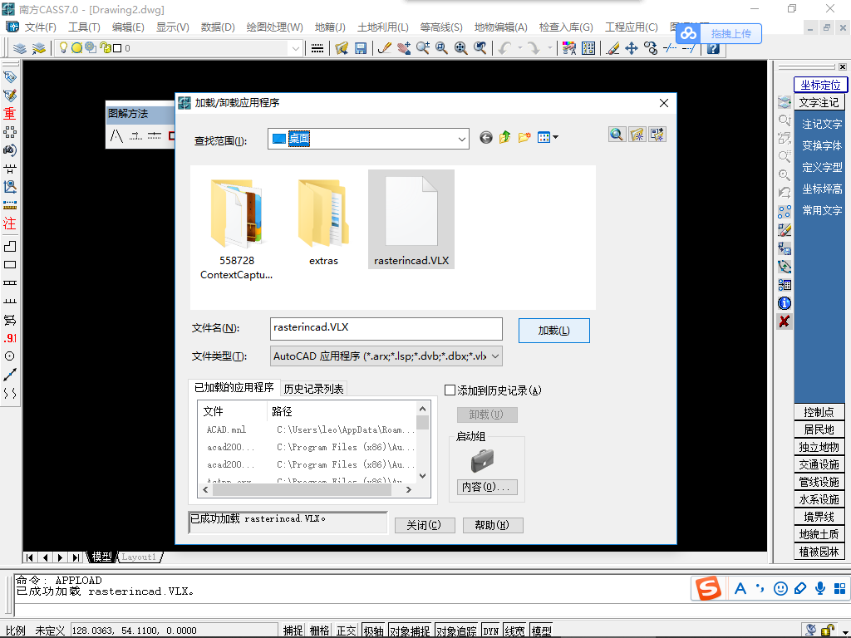851x638 pixels.
Task: Open the 绘图处理(W) menu
Action: pos(274,27)
